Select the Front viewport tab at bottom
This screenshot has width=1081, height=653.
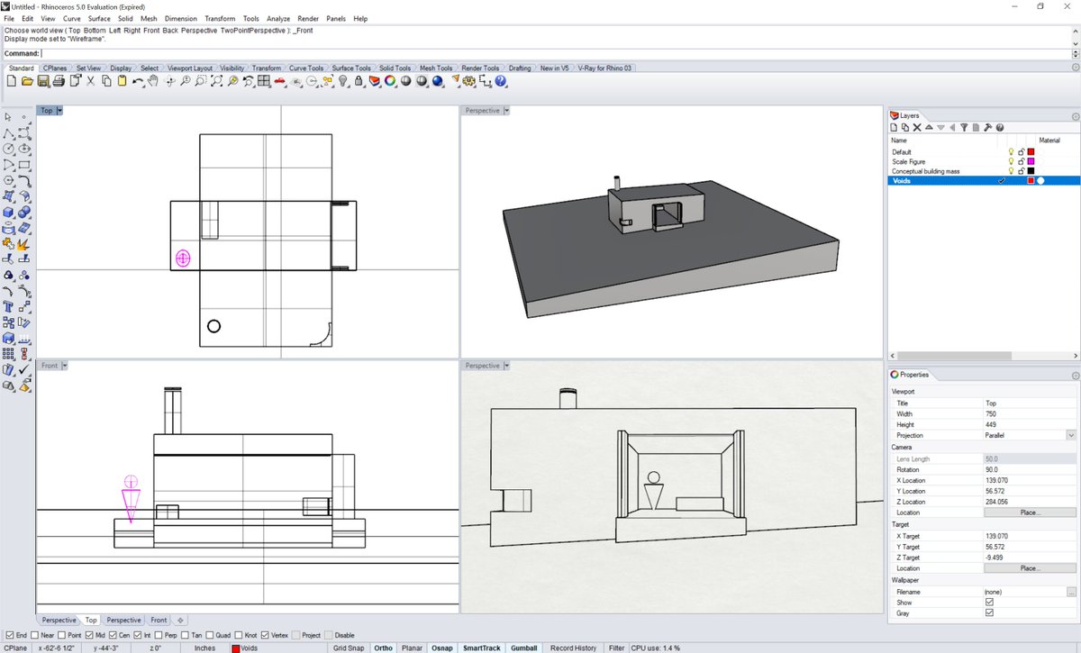tap(159, 621)
